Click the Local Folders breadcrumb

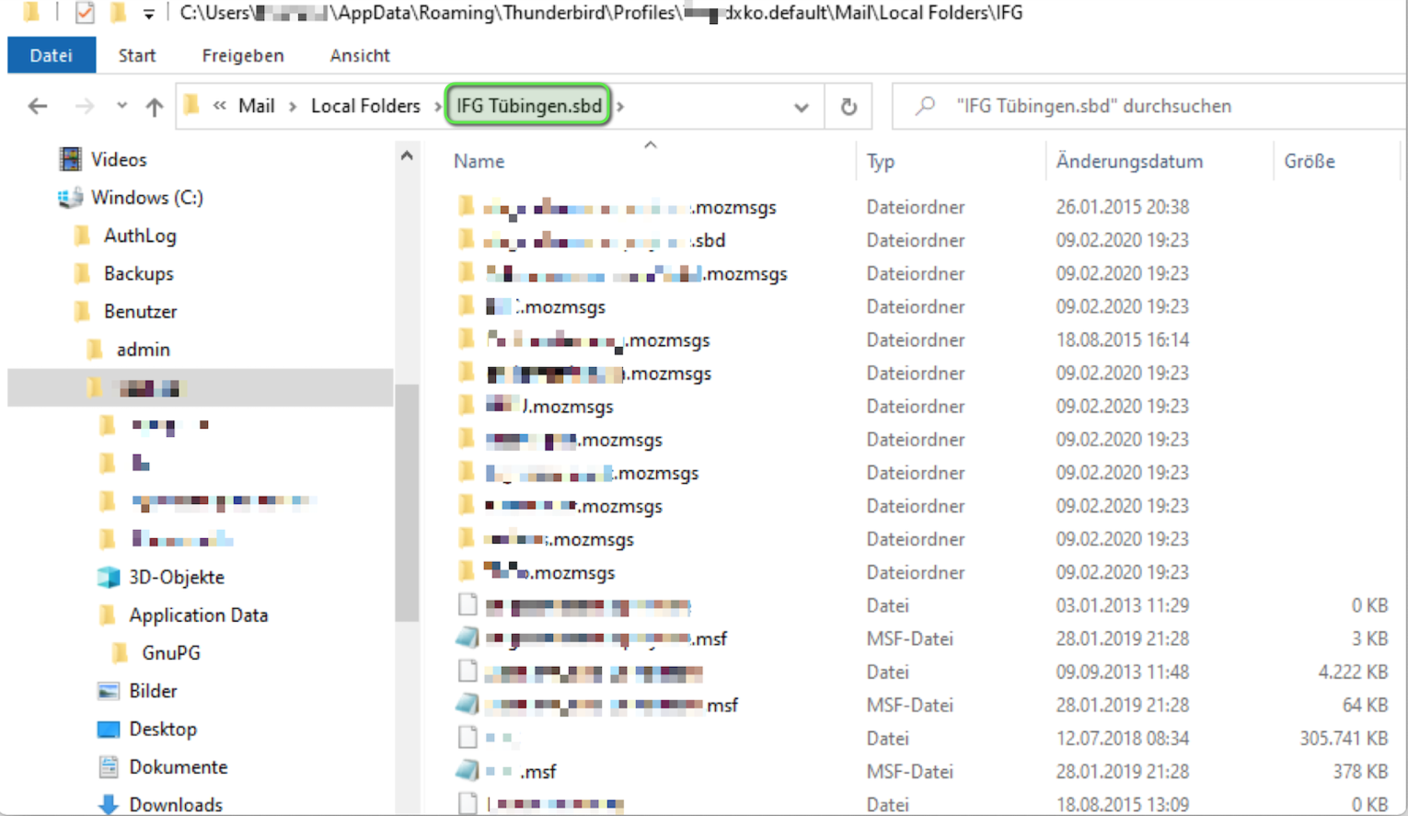click(365, 106)
